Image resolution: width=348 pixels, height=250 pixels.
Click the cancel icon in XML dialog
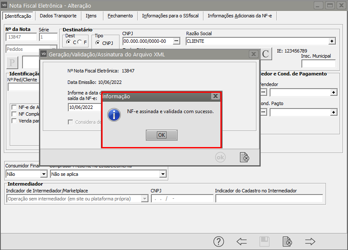pos(244,157)
